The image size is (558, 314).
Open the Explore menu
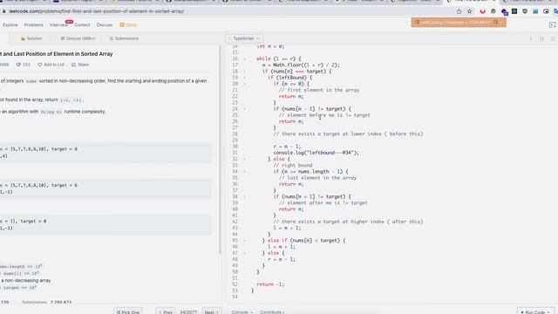point(10,25)
